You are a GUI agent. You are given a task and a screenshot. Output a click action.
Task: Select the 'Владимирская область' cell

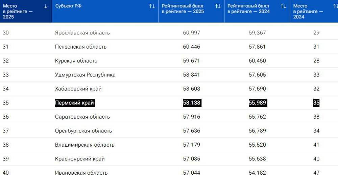(84, 145)
